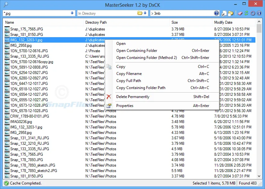Click the copy pages icon in menu
Screen dimensions: 265x189
[109, 67]
